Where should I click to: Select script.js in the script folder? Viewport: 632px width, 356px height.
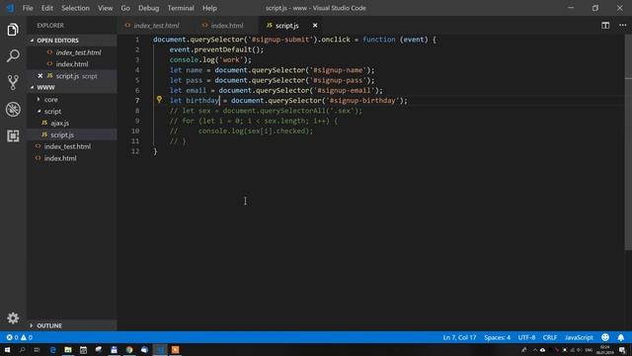(x=62, y=134)
